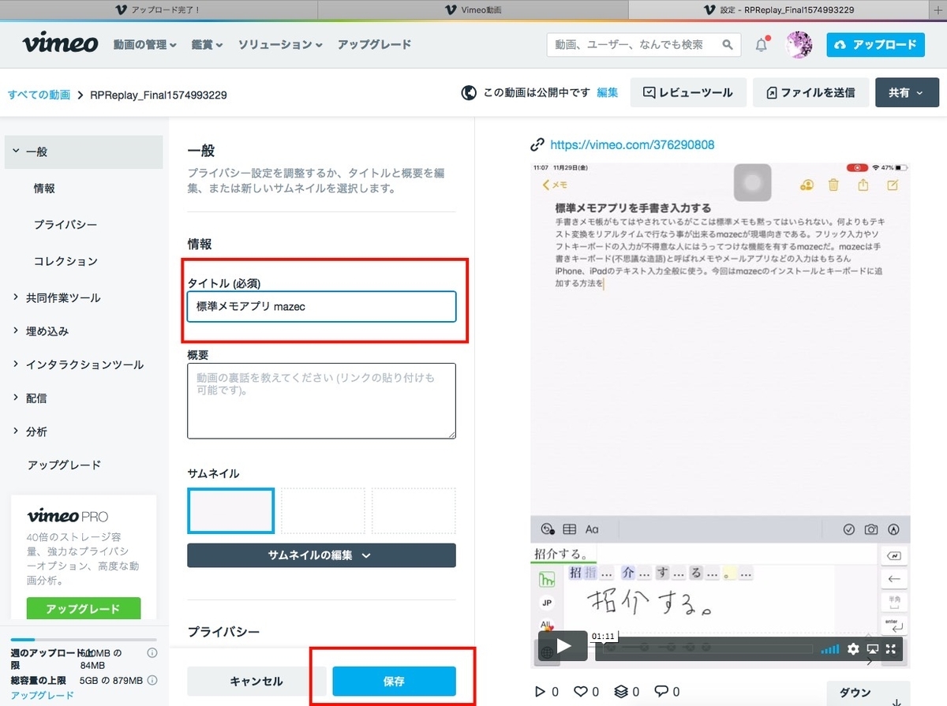947x706 pixels.
Task: Open the 鑑賞 menu
Action: [207, 45]
